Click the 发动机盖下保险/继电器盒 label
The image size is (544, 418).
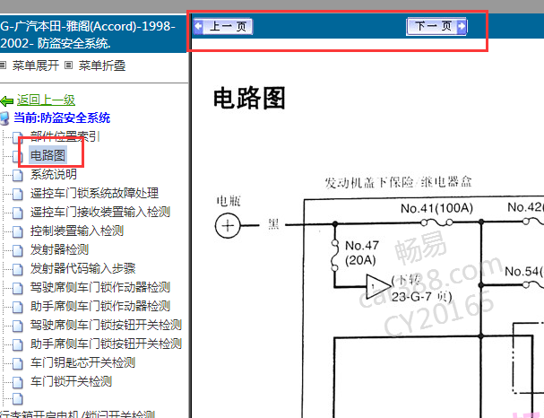click(x=398, y=182)
